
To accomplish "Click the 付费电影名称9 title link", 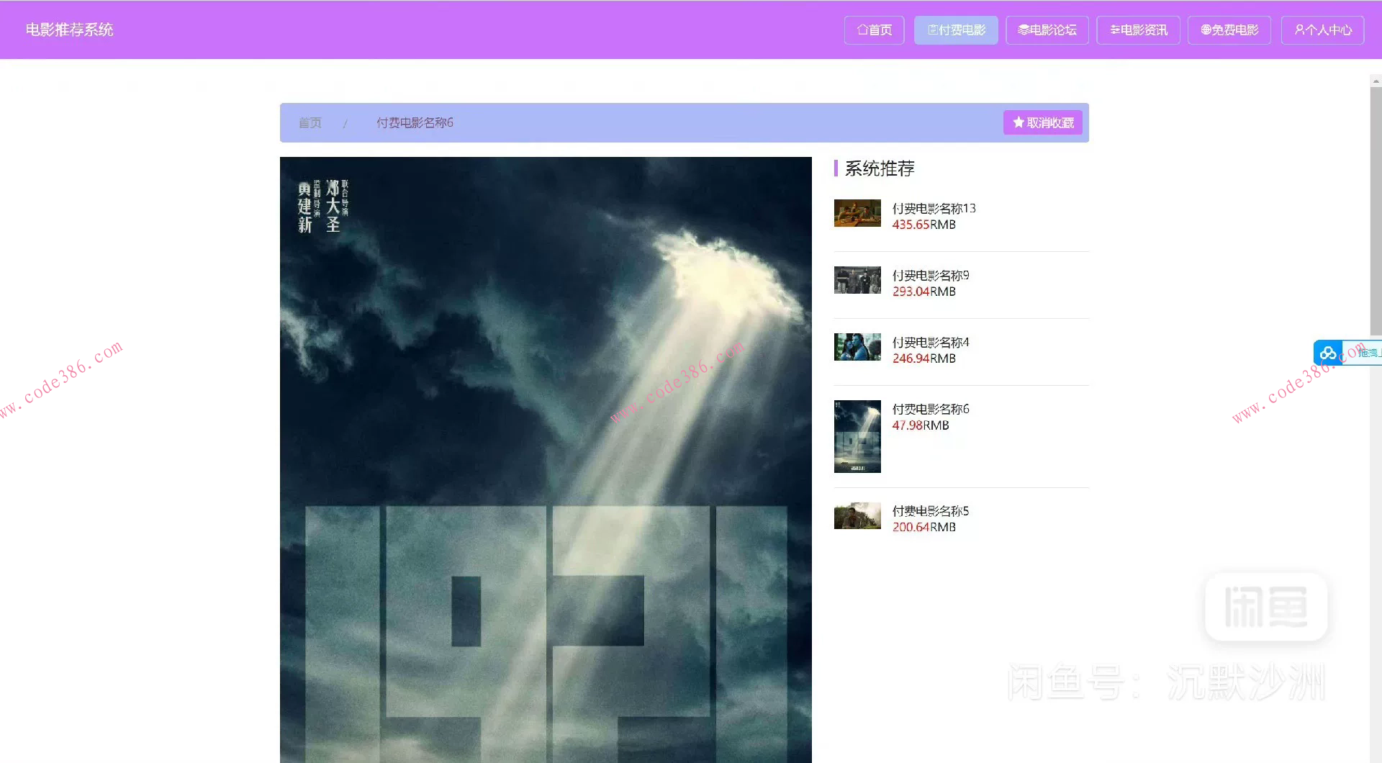I will pyautogui.click(x=931, y=275).
